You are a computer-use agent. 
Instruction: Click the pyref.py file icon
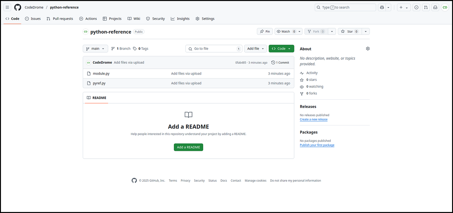coord(88,83)
